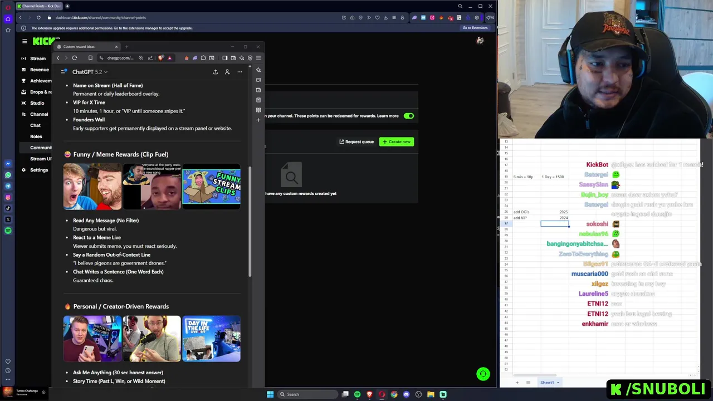Click the Brave shields lion icon

pyautogui.click(x=162, y=58)
